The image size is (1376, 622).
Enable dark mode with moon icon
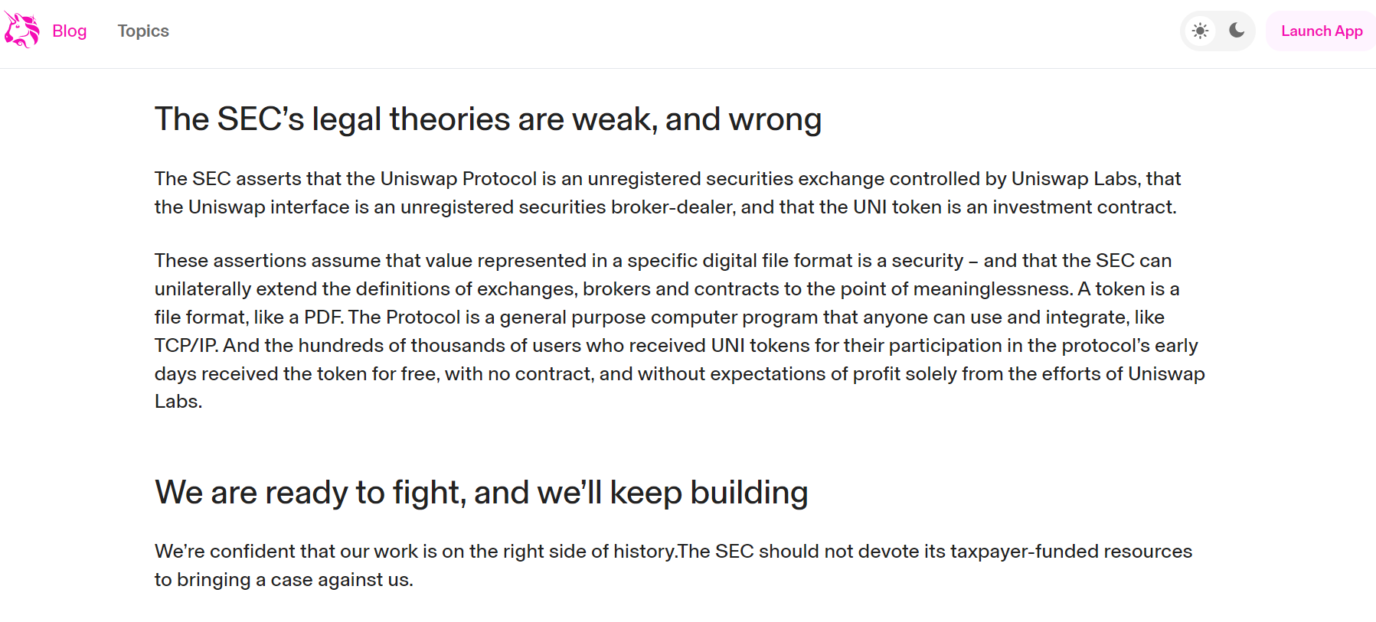(1237, 31)
